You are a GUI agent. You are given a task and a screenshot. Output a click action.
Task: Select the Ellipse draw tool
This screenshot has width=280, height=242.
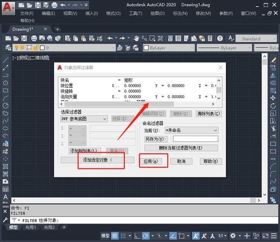click(x=5, y=128)
